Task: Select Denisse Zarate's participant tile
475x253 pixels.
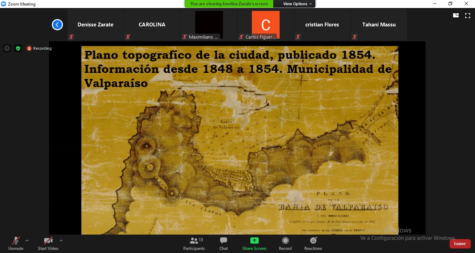Action: click(95, 25)
